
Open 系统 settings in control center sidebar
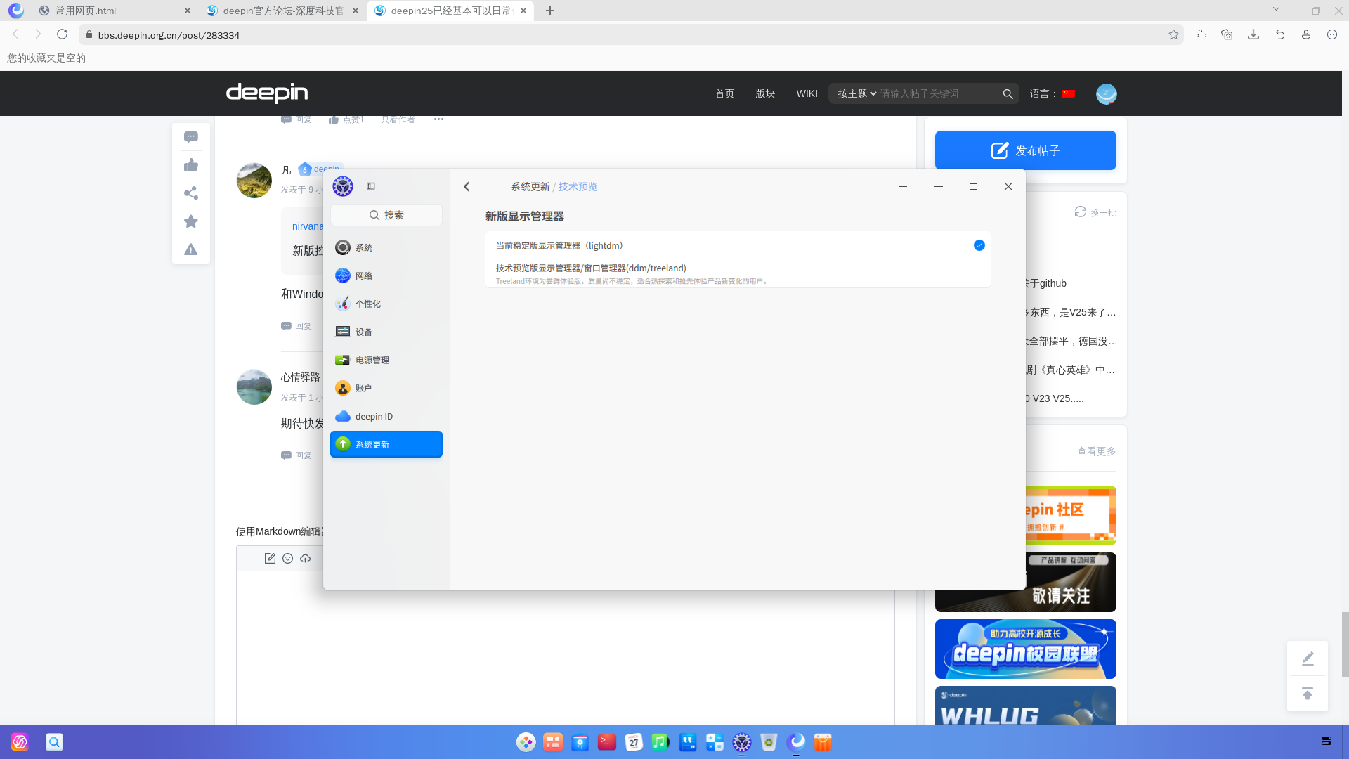point(386,247)
